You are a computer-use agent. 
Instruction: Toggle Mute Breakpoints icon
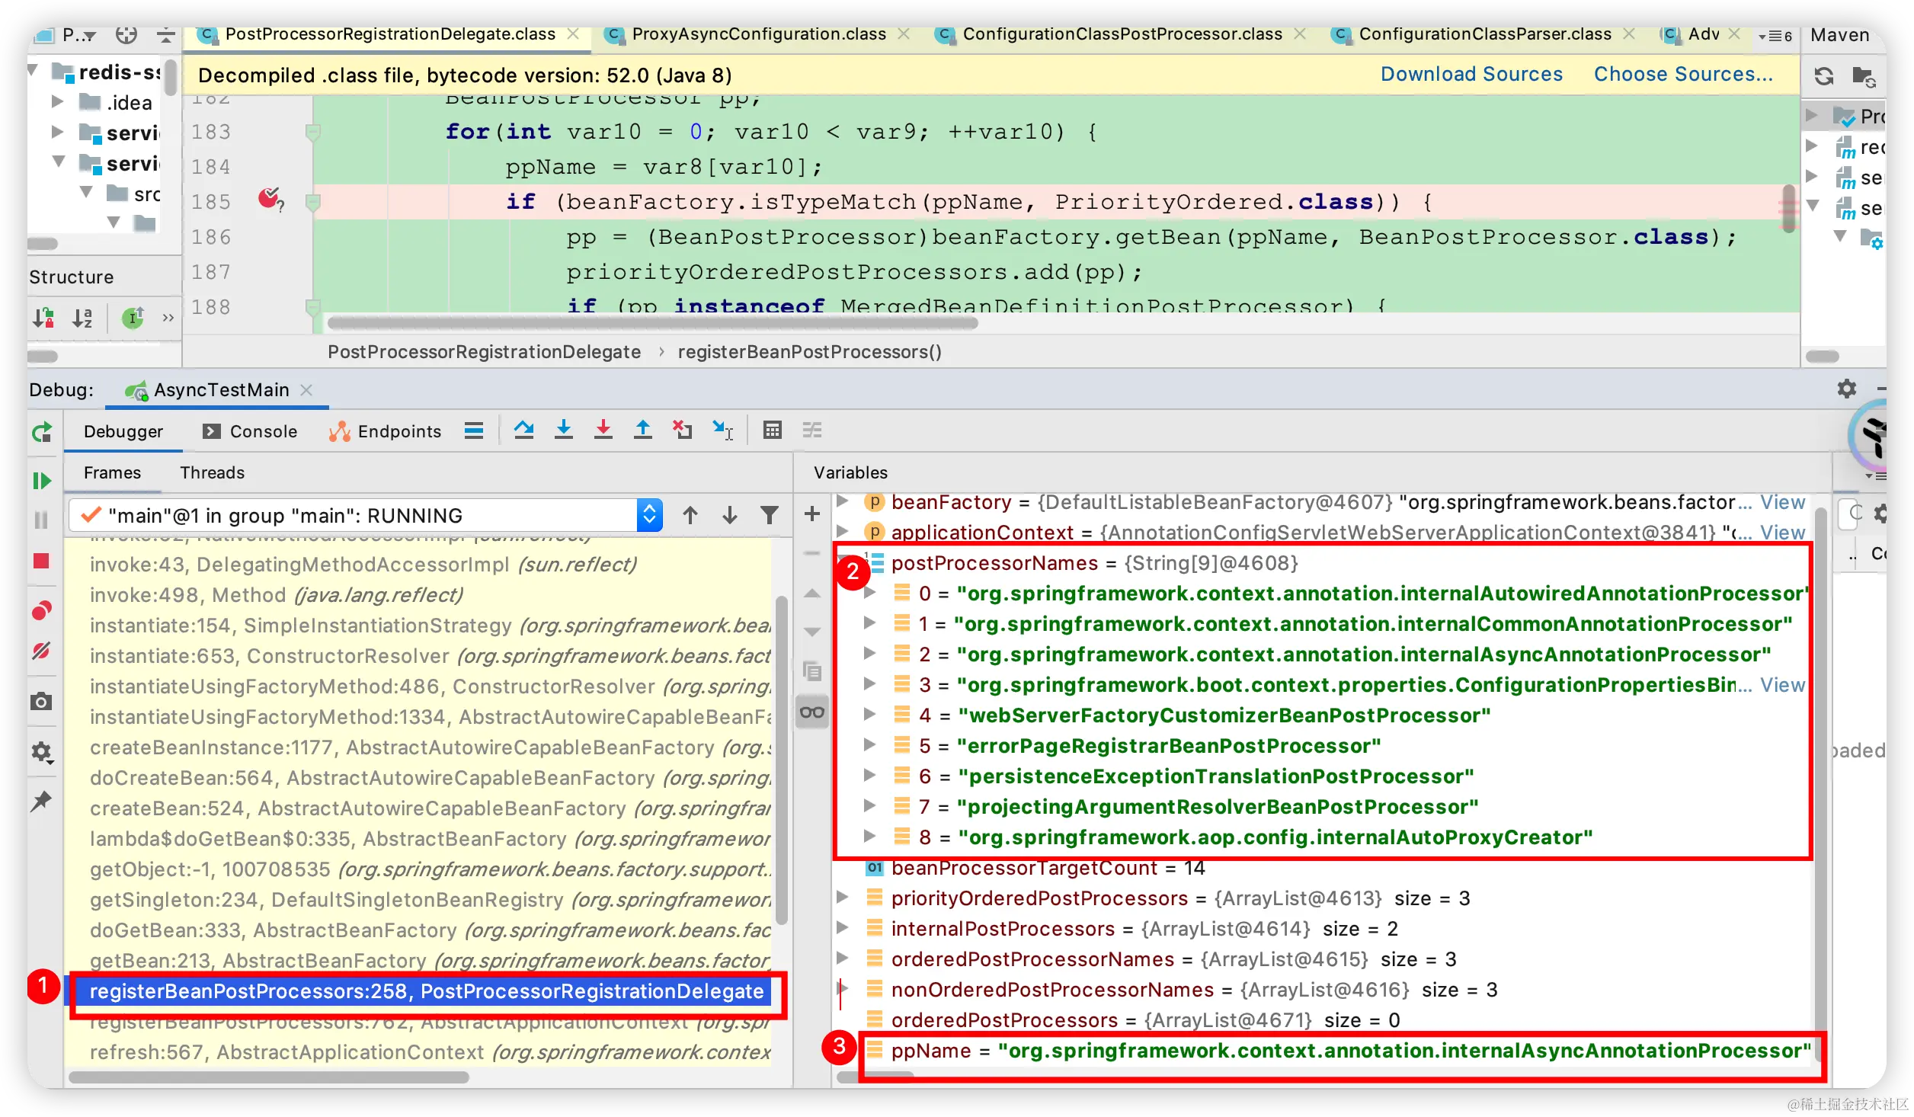(42, 651)
